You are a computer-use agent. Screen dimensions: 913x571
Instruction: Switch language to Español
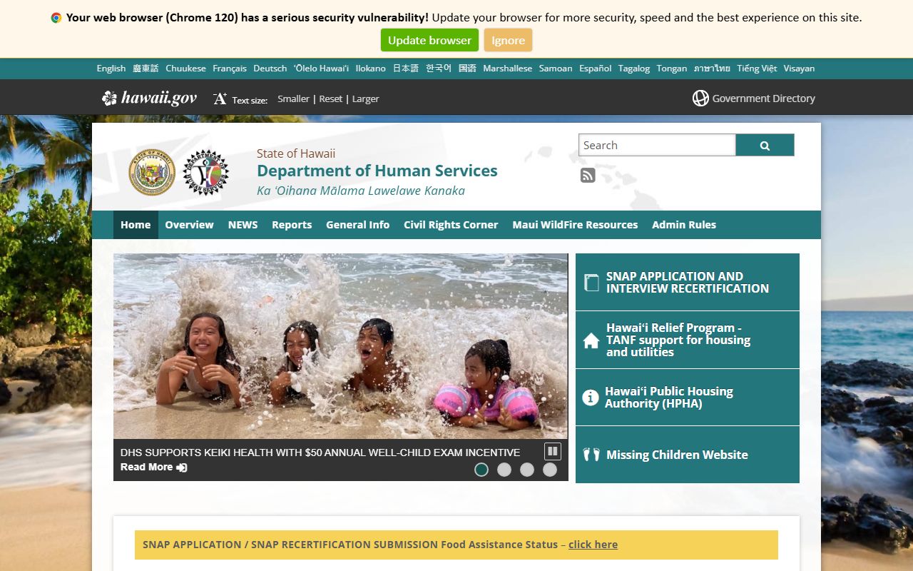[596, 69]
